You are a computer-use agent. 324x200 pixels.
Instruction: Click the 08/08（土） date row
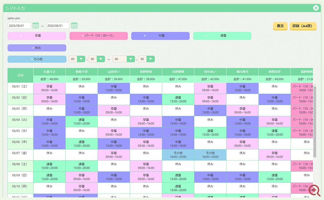coord(20,166)
